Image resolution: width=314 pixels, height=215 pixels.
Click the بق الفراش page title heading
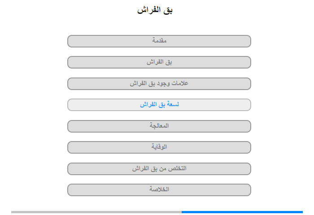coord(155,10)
